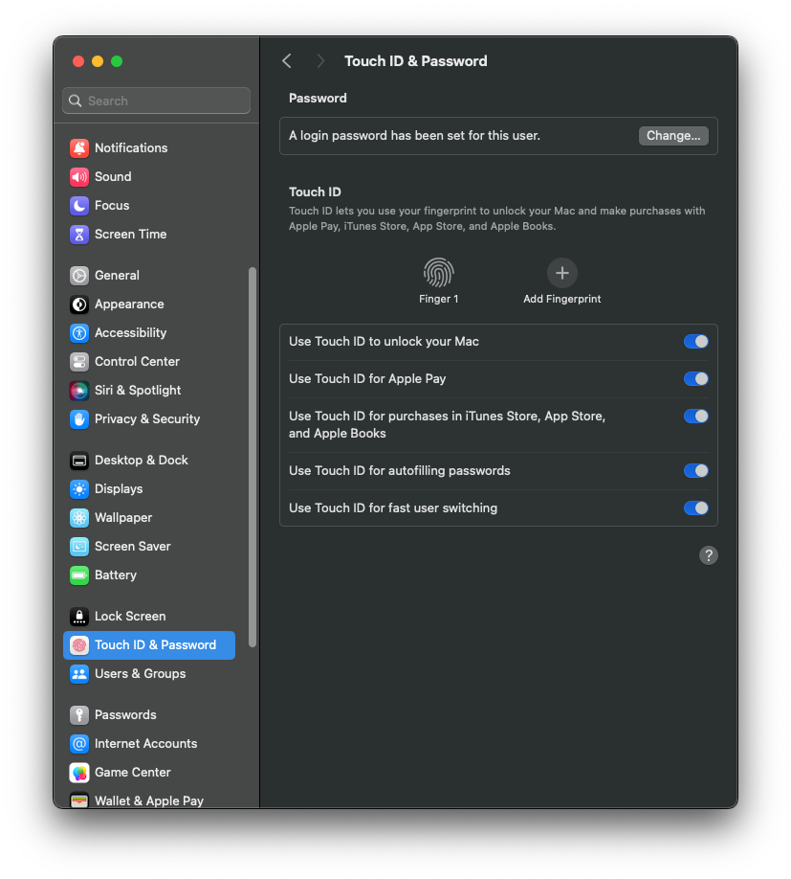The width and height of the screenshot is (791, 879).
Task: Go forward using the right chevron
Action: [x=320, y=61]
